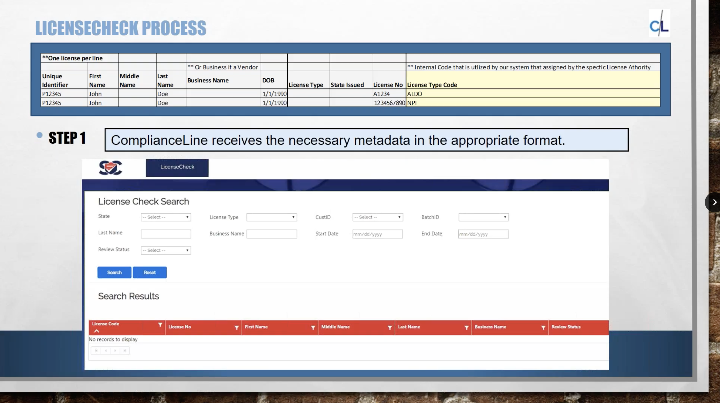The height and width of the screenshot is (403, 720).
Task: Expand the BatchID dropdown
Action: pyautogui.click(x=483, y=217)
